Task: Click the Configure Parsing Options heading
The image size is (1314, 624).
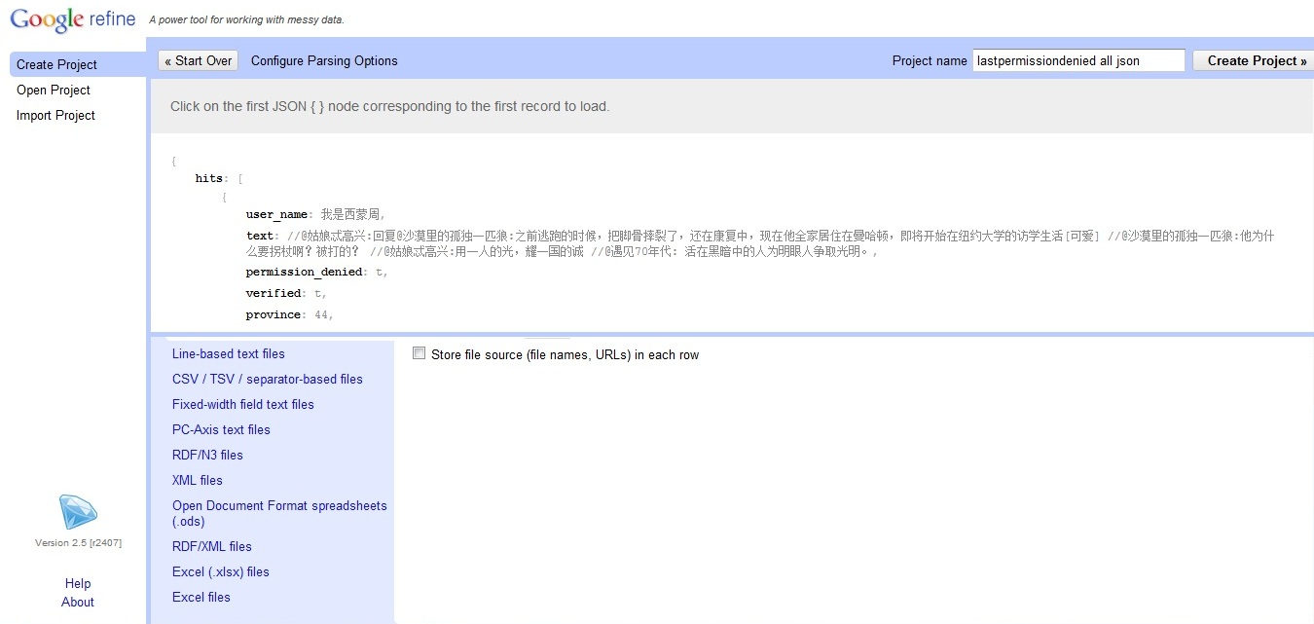Action: point(324,60)
